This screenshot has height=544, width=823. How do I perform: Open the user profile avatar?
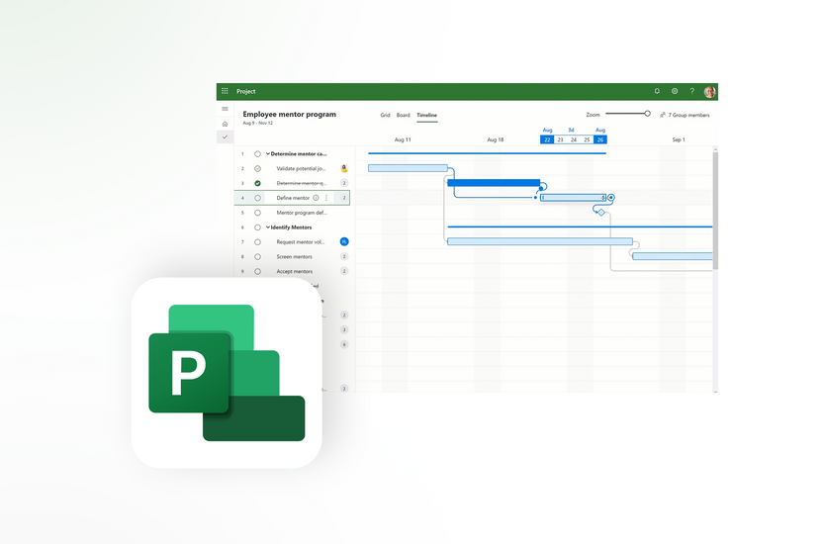coord(709,92)
